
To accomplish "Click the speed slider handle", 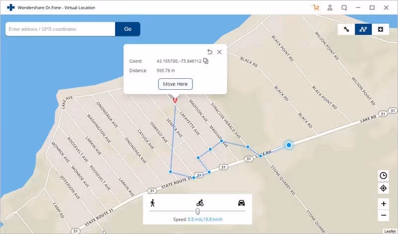I will pos(198,211).
